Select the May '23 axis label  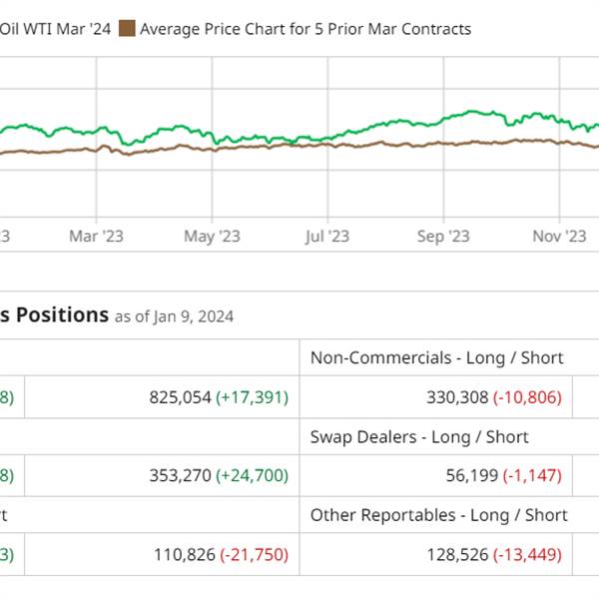coord(212,236)
